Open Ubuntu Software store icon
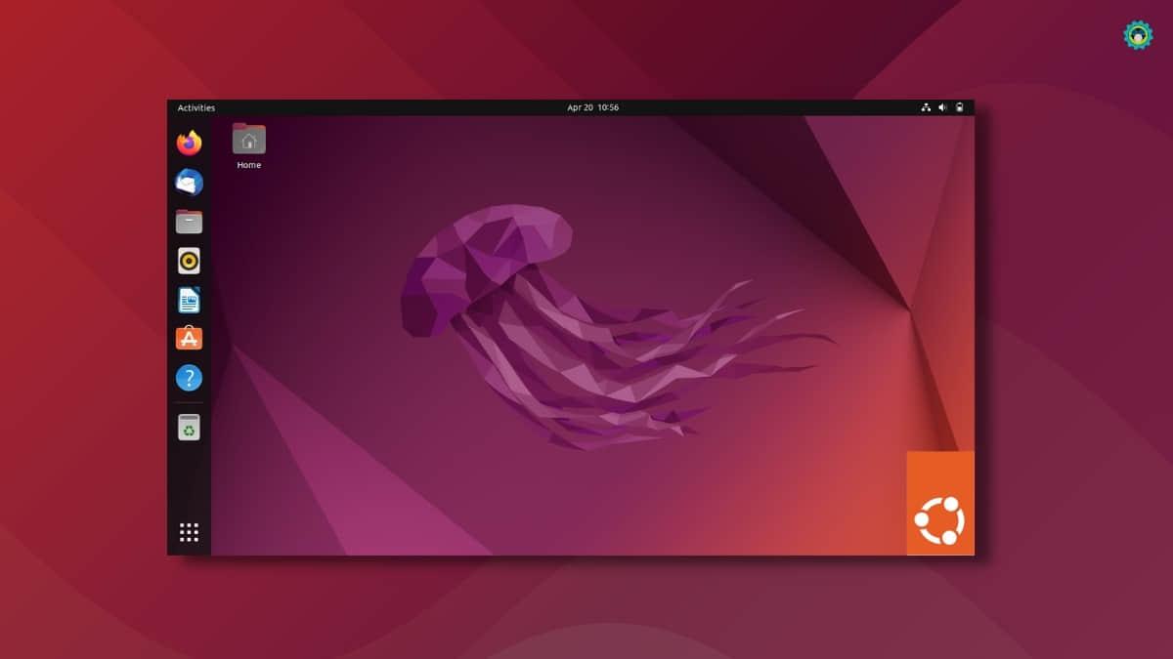The height and width of the screenshot is (659, 1173). [x=189, y=339]
